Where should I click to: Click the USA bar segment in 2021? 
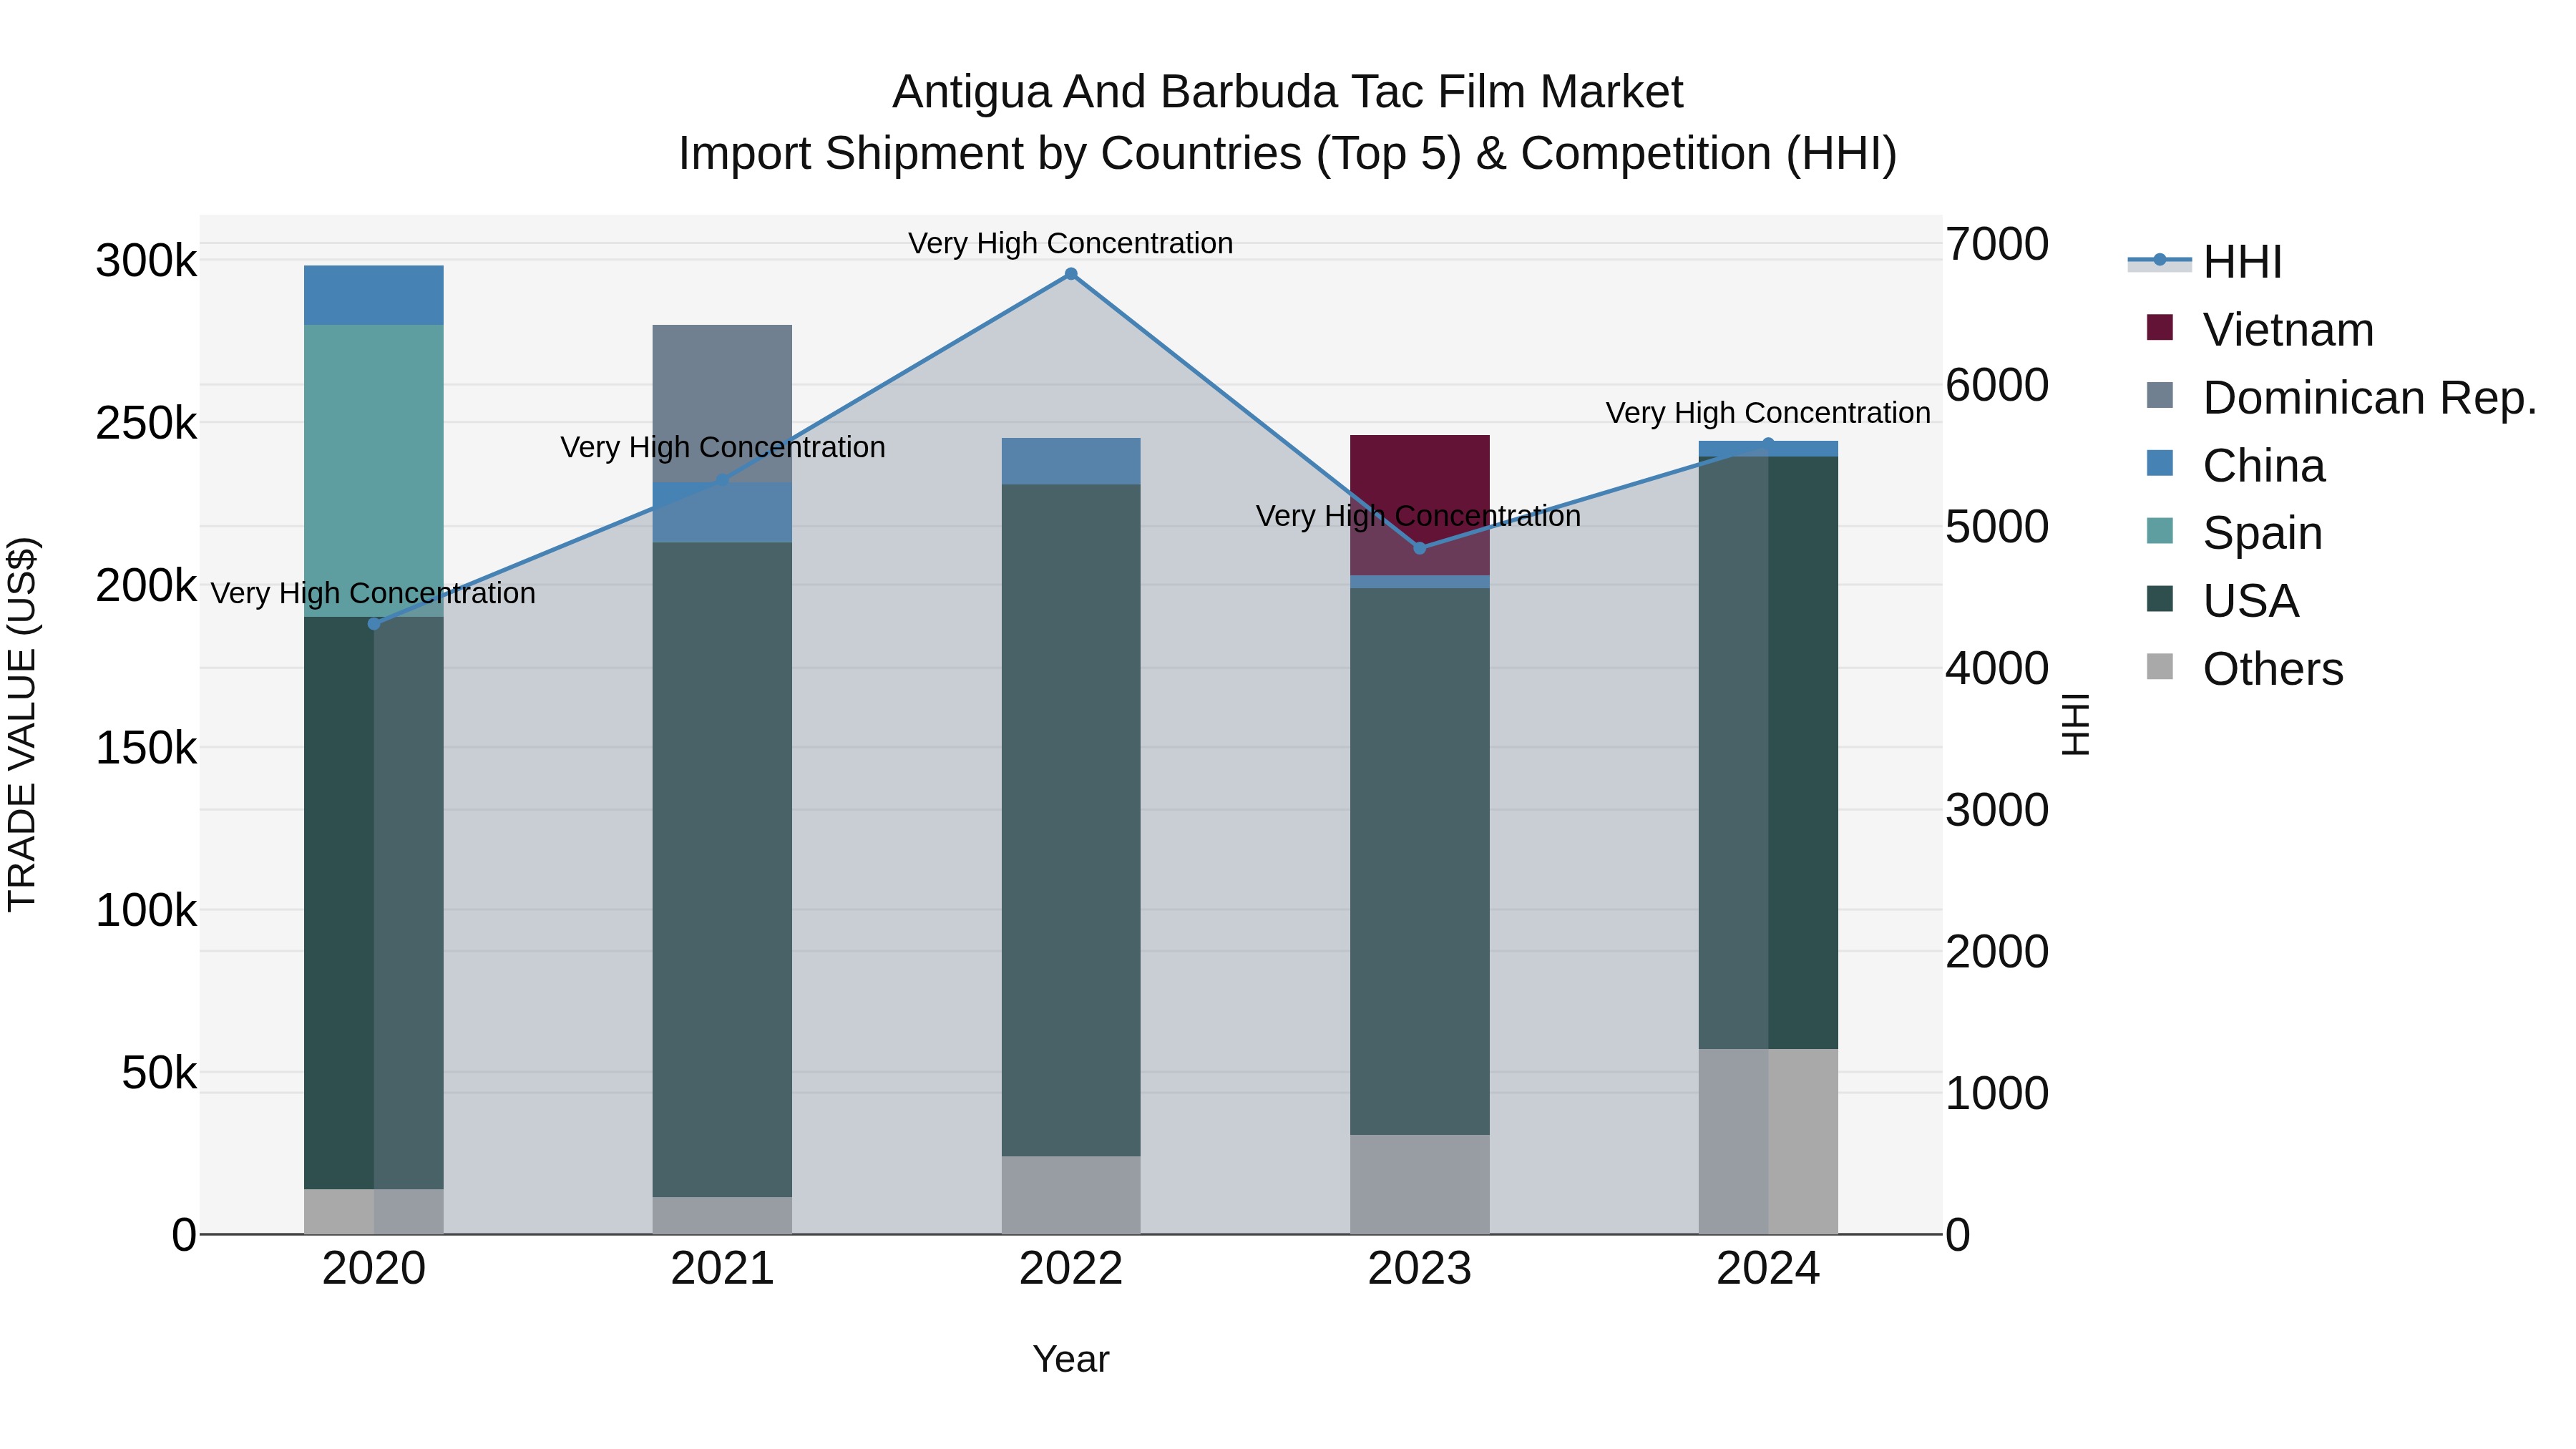tap(722, 869)
